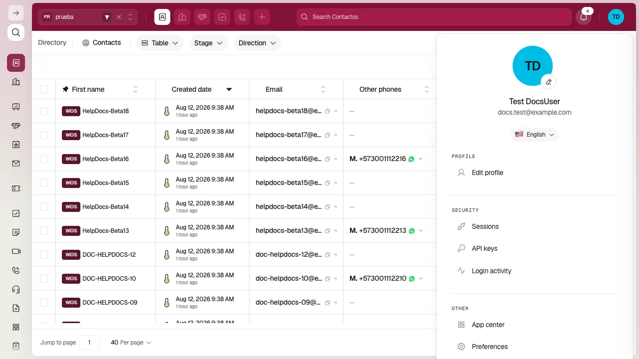Viewport: 639px width, 359px height.
Task: Open the English language dropdown
Action: (535, 134)
